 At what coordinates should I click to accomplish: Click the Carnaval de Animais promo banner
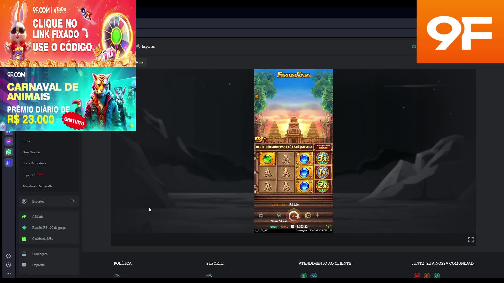point(68,99)
